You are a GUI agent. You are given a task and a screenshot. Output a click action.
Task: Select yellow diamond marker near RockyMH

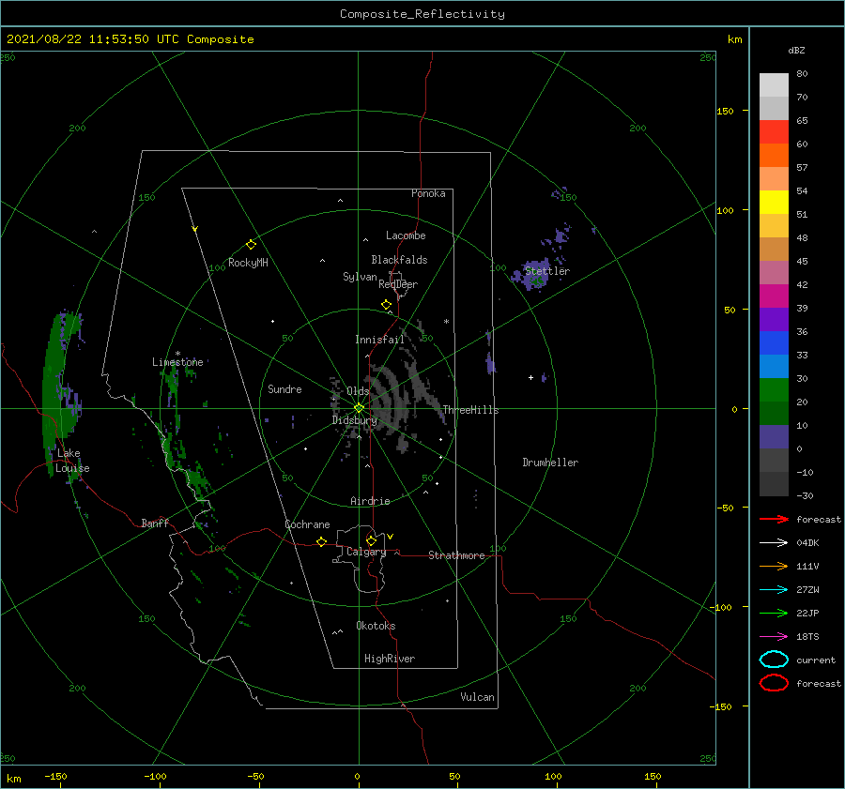click(x=251, y=245)
